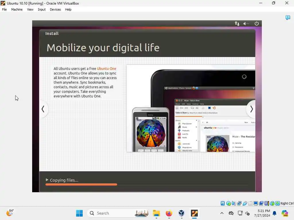
Task: Open the clock showing 5:21 PM
Action: (x=262, y=213)
